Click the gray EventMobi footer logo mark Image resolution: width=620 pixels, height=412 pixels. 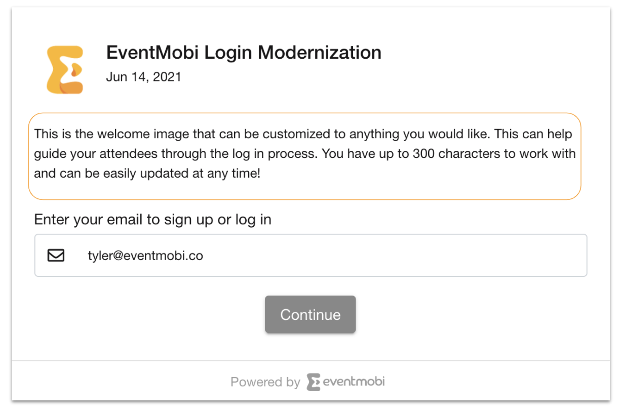pyautogui.click(x=314, y=382)
